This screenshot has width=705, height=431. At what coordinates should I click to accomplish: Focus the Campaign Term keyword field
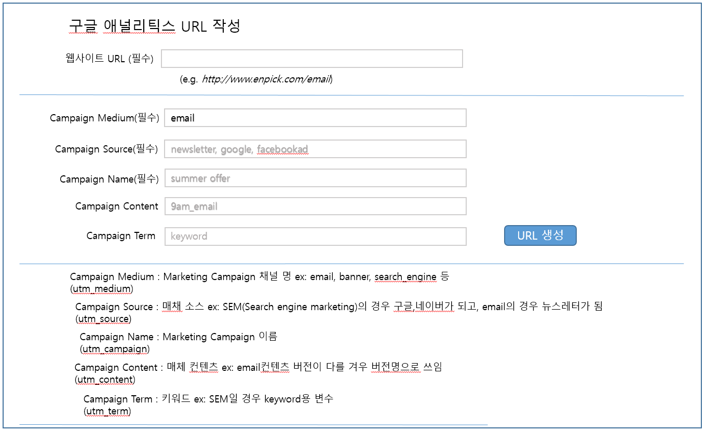(315, 236)
